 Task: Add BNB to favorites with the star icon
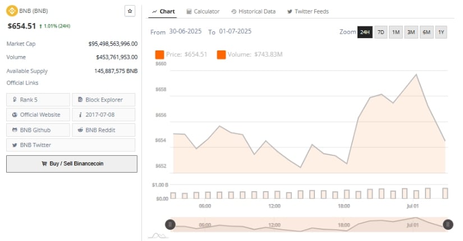130,11
